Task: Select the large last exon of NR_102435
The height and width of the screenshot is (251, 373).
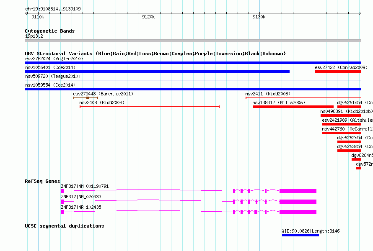Action: coord(298,212)
